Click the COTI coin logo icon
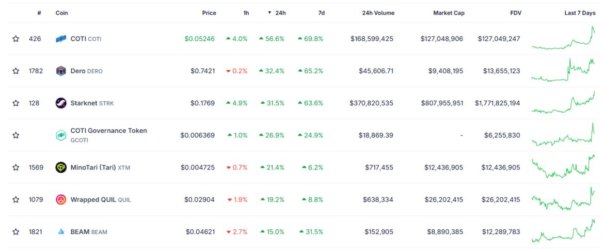This screenshot has height=249, width=604. (x=61, y=39)
